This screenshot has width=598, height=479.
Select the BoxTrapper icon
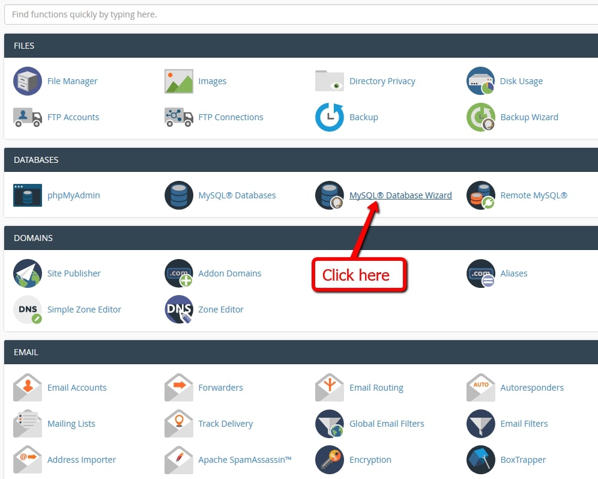click(480, 459)
